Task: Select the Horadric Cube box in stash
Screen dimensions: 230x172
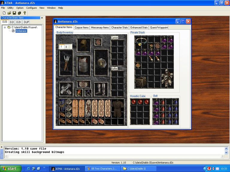Action: click(x=141, y=82)
